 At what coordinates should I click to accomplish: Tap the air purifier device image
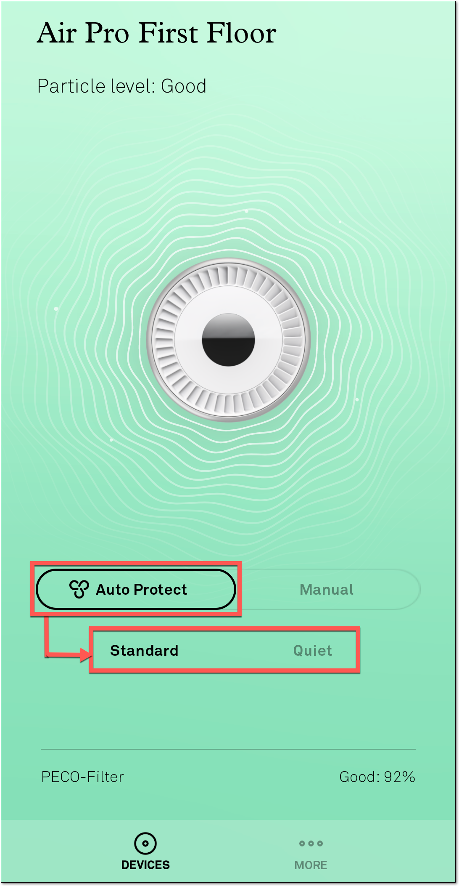coord(229,340)
